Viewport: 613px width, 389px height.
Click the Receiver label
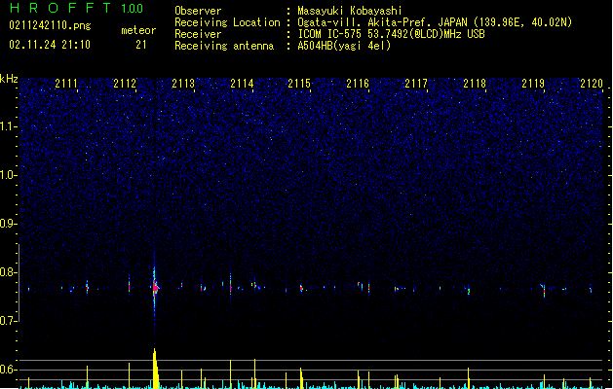pos(198,34)
